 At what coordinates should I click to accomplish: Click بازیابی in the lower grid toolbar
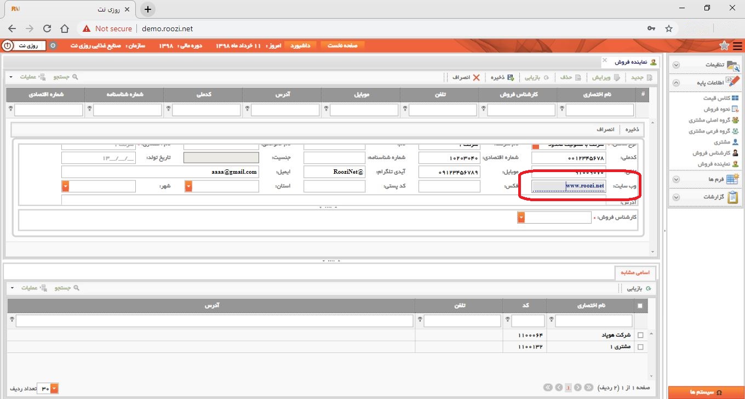[639, 288]
